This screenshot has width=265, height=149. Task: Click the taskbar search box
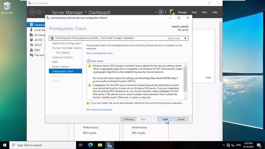pyautogui.click(x=43, y=145)
